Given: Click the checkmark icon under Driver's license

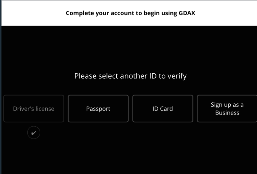Looking at the screenshot, I should (33, 133).
